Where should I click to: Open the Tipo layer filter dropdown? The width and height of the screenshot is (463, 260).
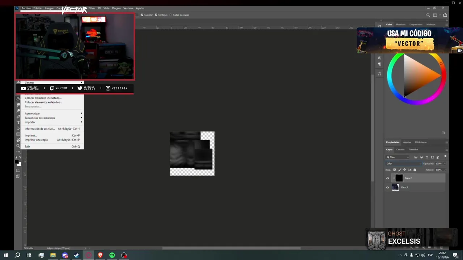tap(398, 157)
